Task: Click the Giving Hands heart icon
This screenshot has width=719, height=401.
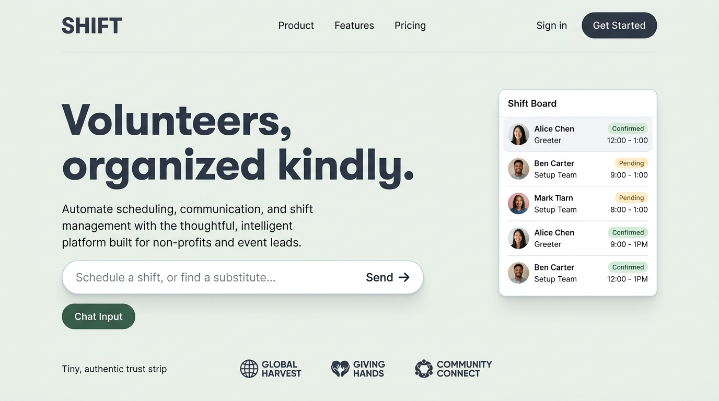Action: coord(340,369)
